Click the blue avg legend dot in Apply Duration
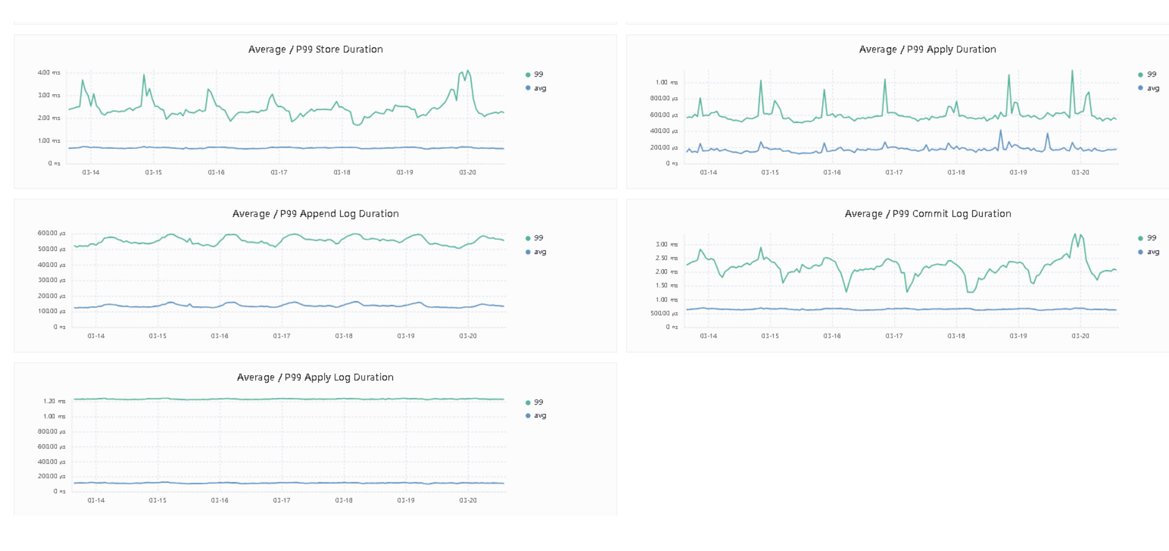1169x551 pixels. [x=1140, y=88]
